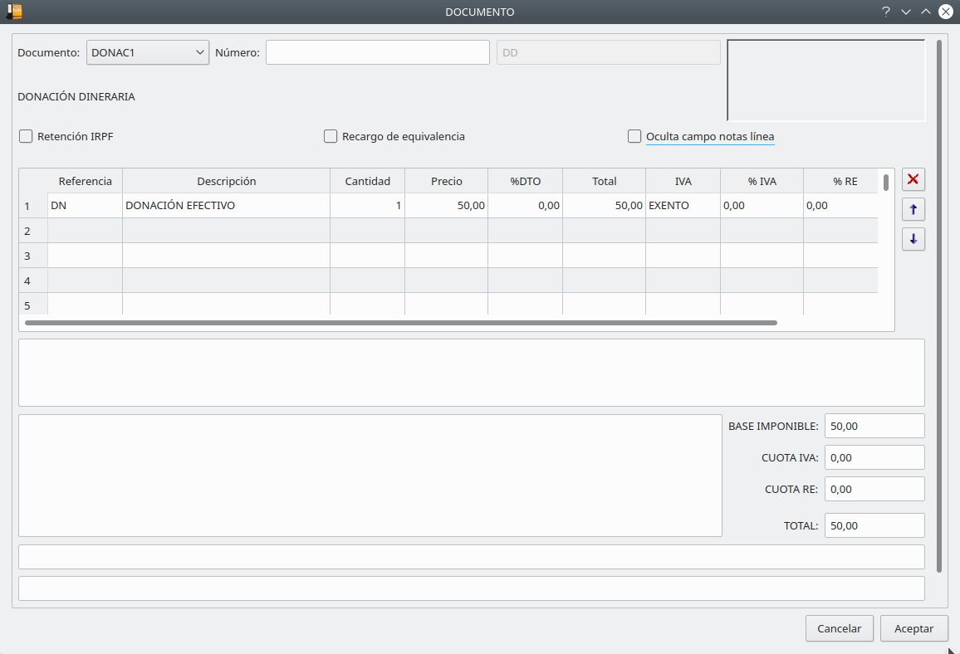Enable the Retención IRPF checkbox
The width and height of the screenshot is (960, 654).
tap(26, 136)
